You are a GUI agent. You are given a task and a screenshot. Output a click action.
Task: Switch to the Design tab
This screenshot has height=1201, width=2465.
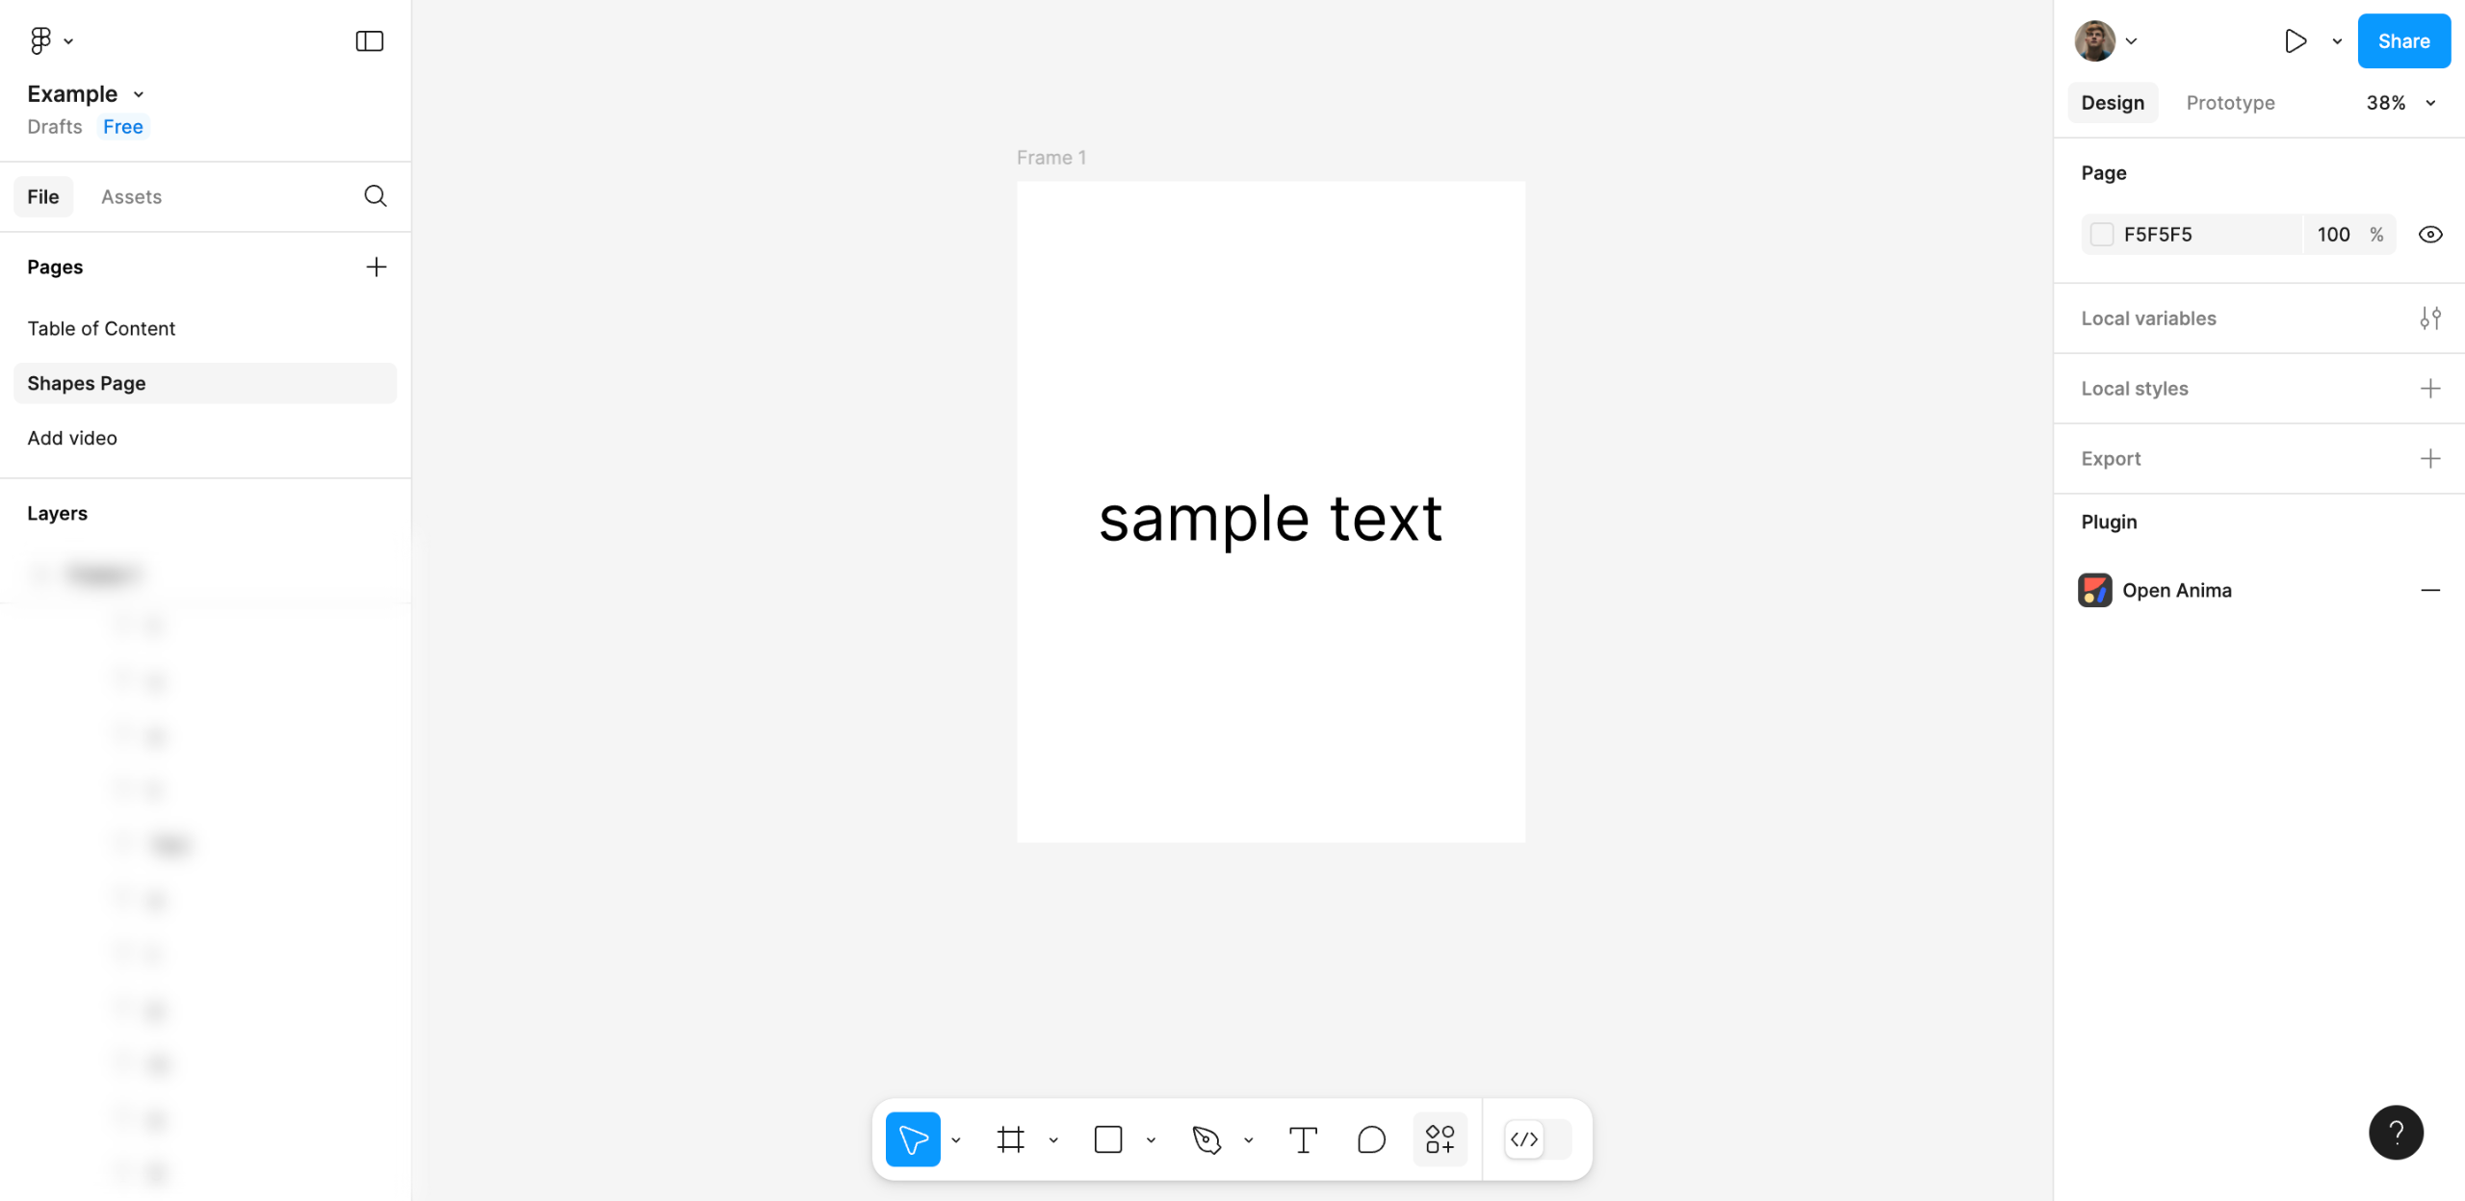[2113, 103]
